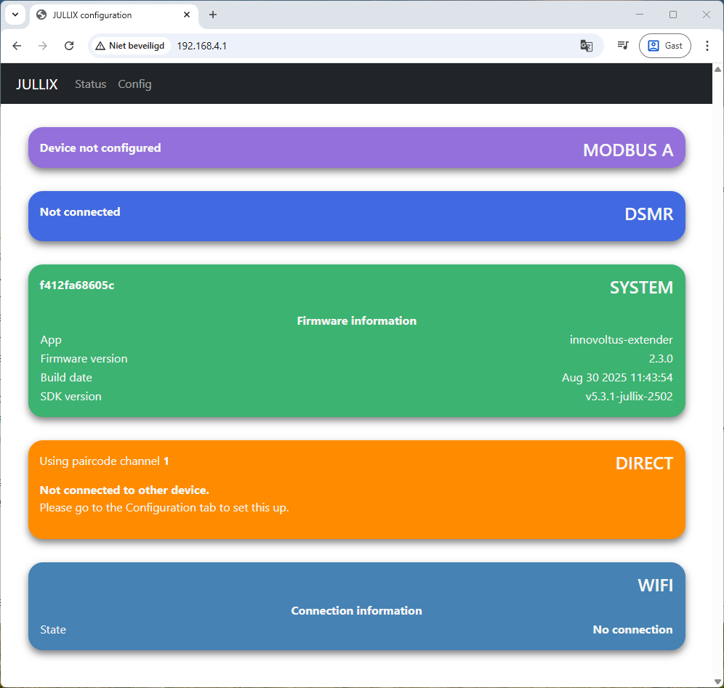This screenshot has height=688, width=724.
Task: Click the address bar showing 192.168.4.1
Action: [x=363, y=46]
